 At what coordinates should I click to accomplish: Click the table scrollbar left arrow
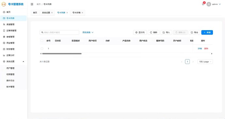tap(41, 54)
